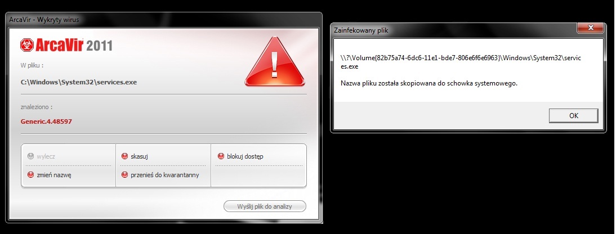The height and width of the screenshot is (234, 616).
Task: Select przenieś do kwarantanny option
Action: pyautogui.click(x=160, y=175)
